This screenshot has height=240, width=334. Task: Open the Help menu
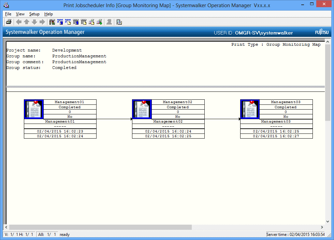click(x=48, y=14)
